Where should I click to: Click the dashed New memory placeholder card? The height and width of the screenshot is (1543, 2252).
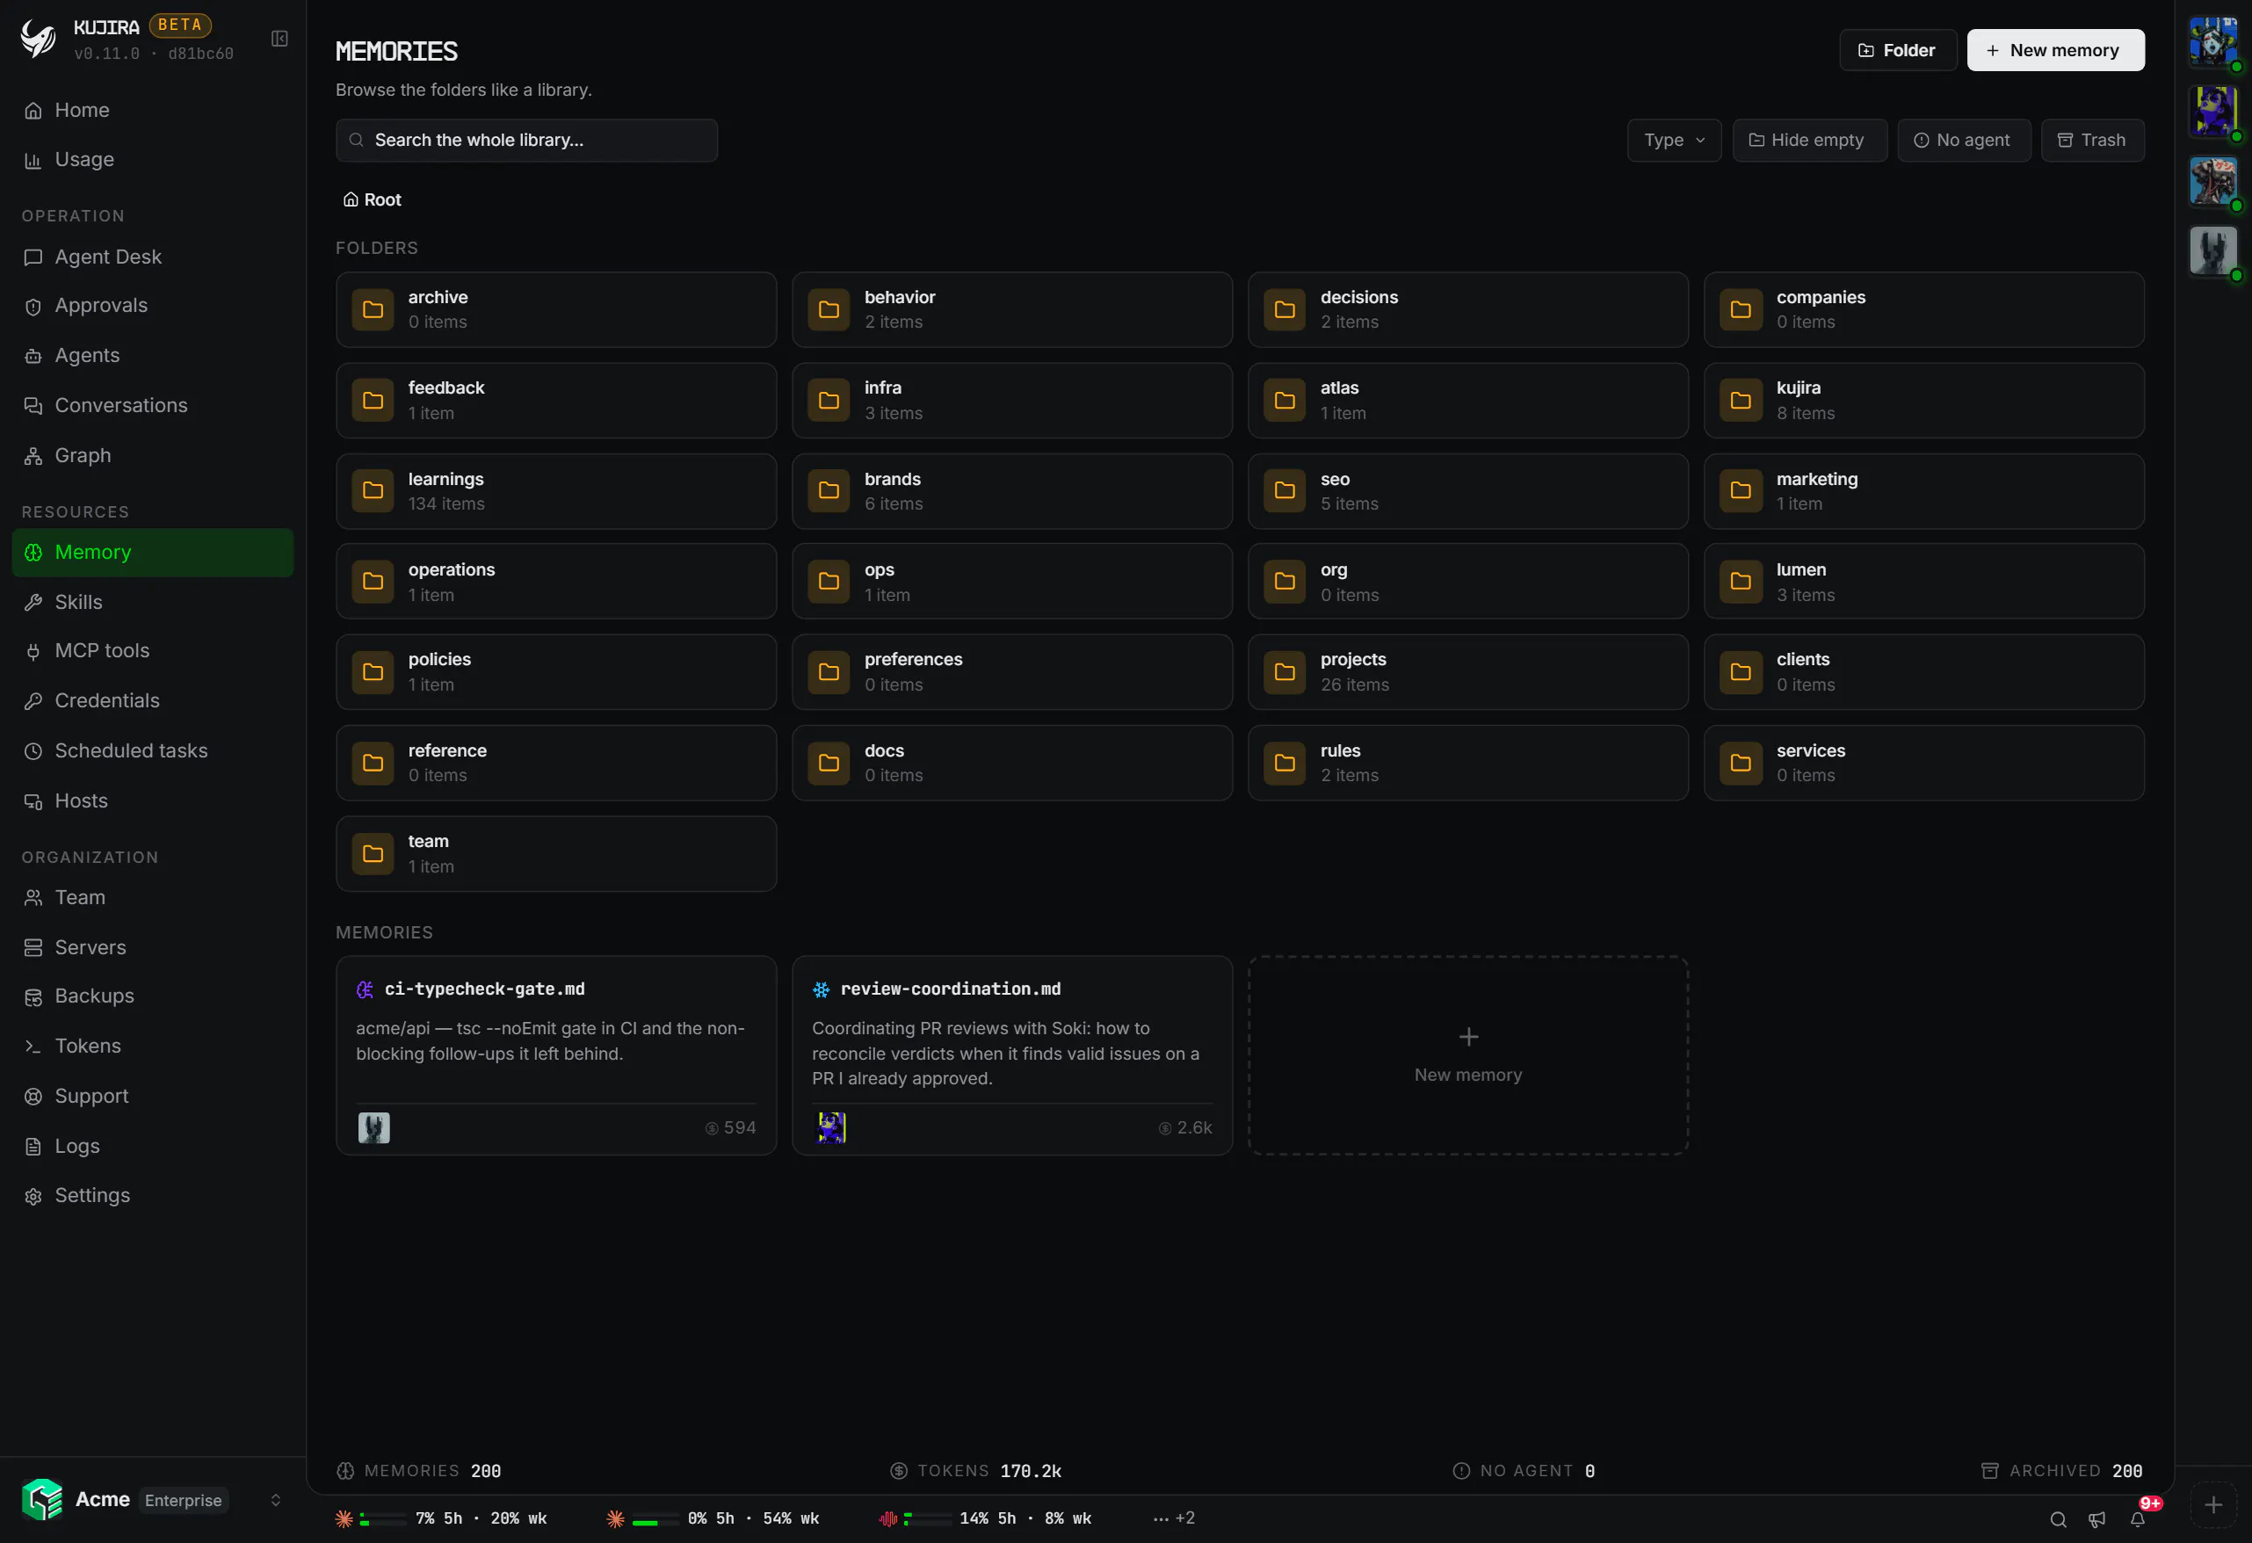pyautogui.click(x=1468, y=1055)
